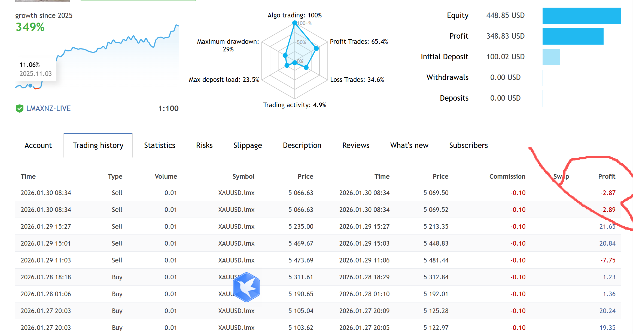
Task: Show the Subscribers tab
Action: click(468, 146)
